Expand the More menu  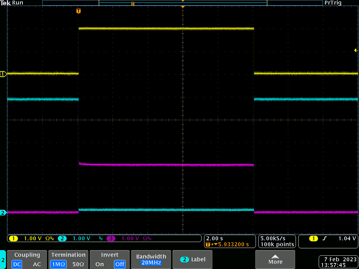coord(275,260)
